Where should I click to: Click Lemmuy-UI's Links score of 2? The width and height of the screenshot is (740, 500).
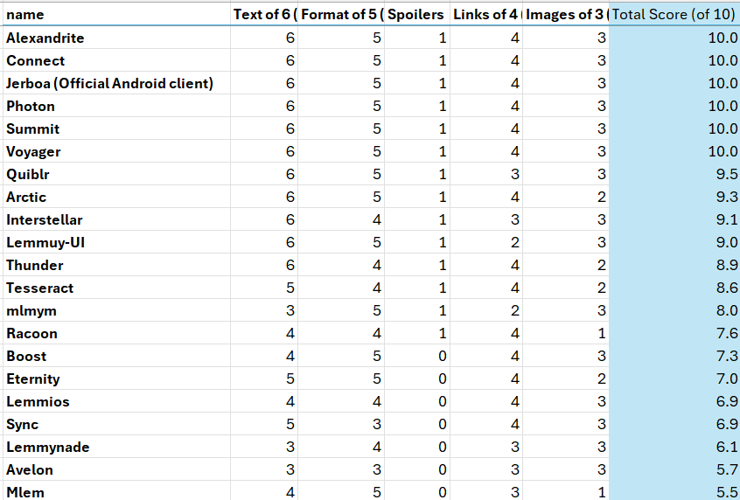[486, 242]
